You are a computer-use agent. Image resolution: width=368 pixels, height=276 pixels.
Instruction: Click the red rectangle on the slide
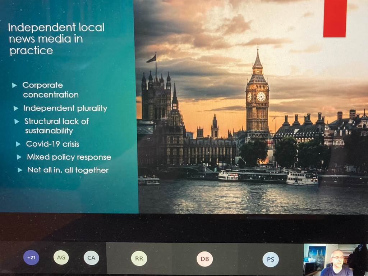coord(335,18)
